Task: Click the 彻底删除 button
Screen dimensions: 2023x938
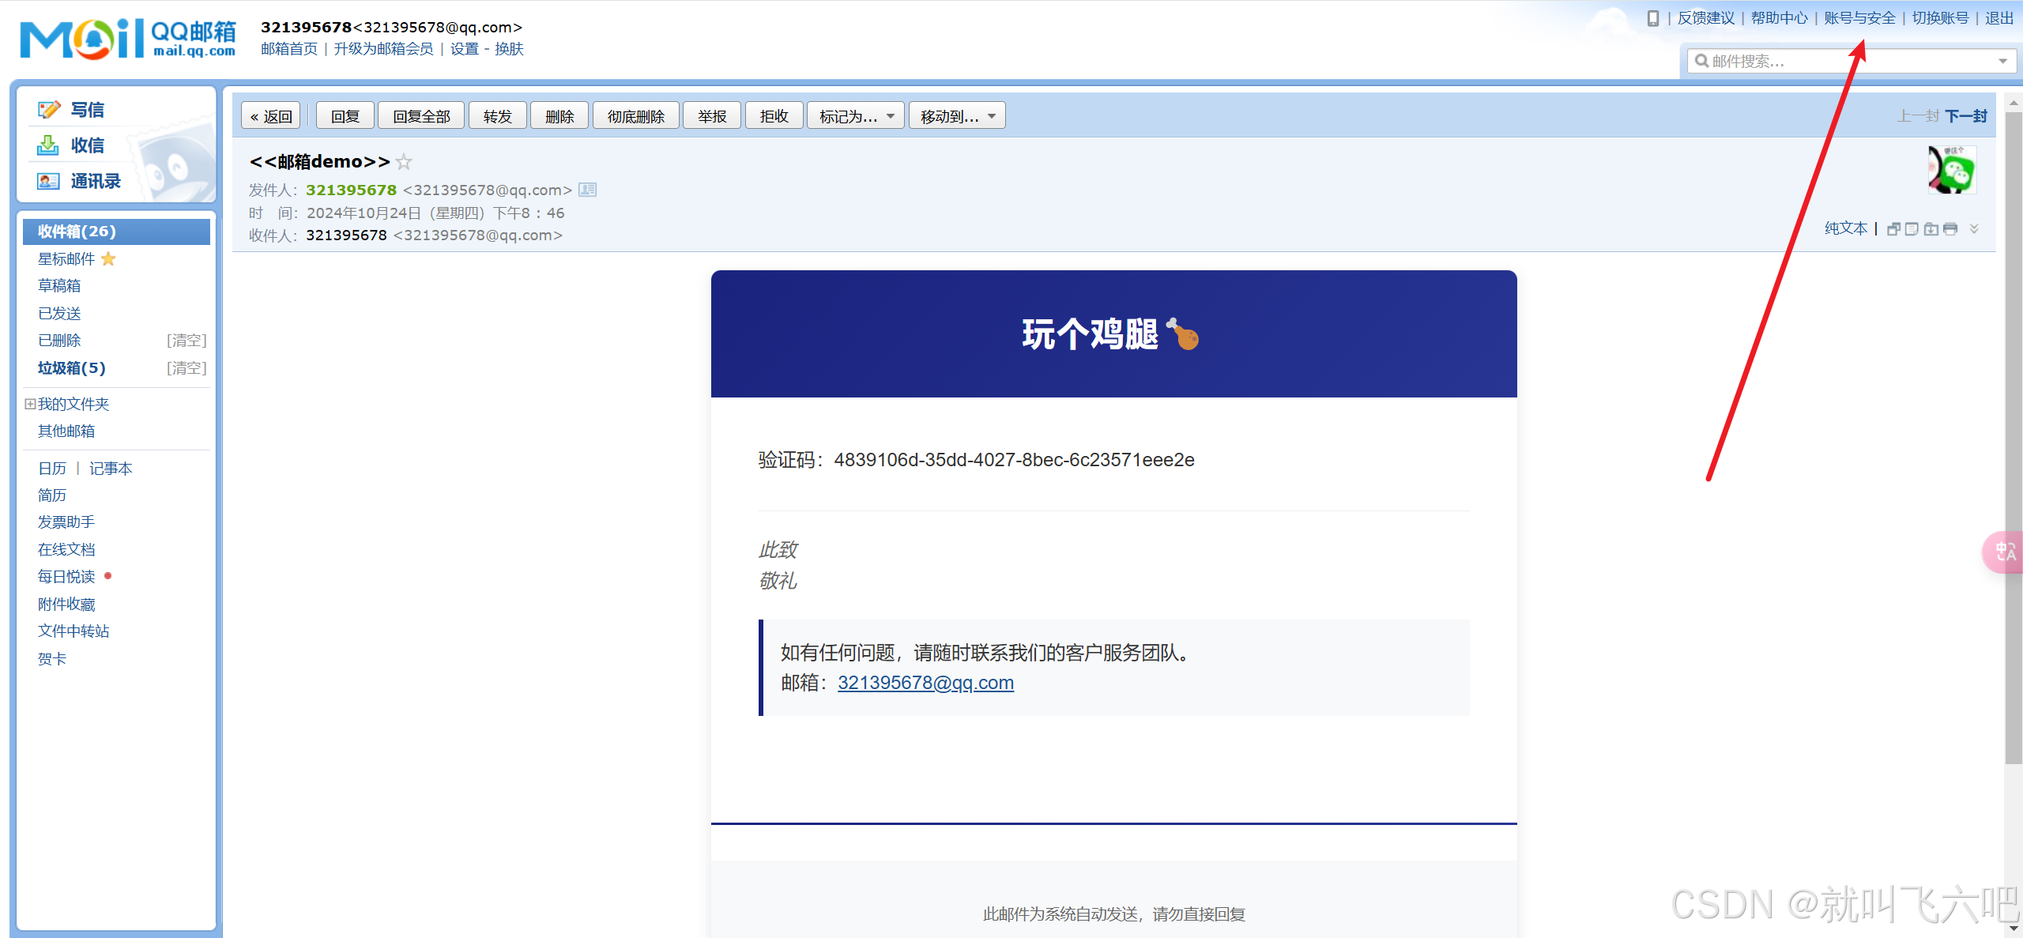Action: click(635, 116)
